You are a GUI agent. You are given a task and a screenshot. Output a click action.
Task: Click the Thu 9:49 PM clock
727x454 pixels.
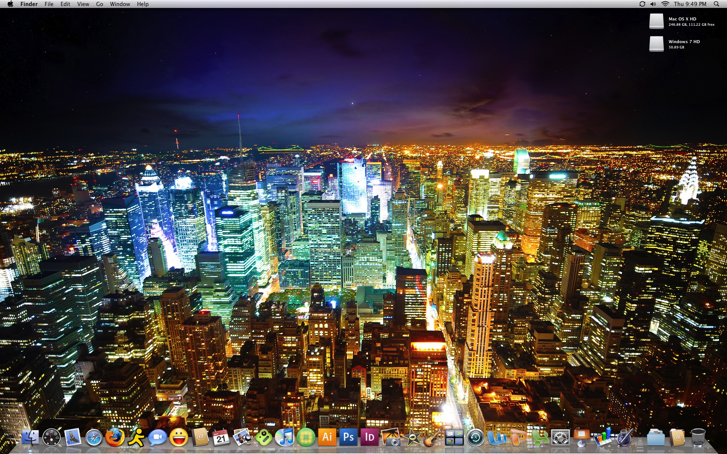click(x=690, y=4)
